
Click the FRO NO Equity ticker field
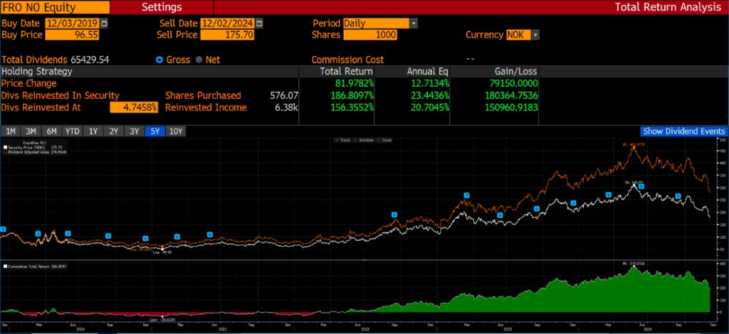coord(56,7)
